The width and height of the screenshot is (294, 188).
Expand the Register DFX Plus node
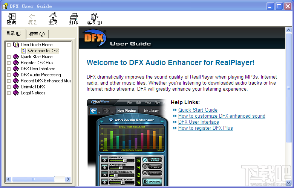click(9, 63)
